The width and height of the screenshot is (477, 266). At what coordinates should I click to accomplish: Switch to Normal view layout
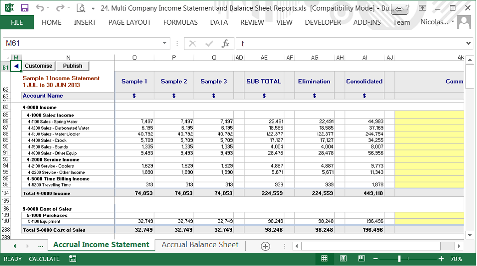point(324,259)
